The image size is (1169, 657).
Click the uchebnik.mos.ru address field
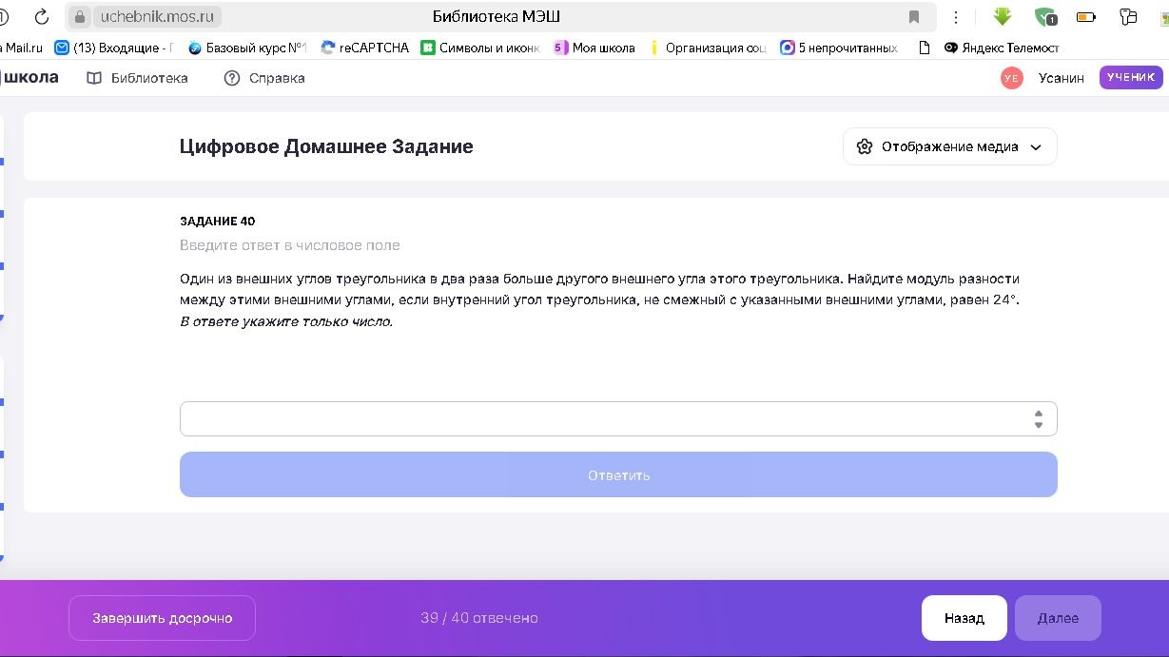click(158, 16)
